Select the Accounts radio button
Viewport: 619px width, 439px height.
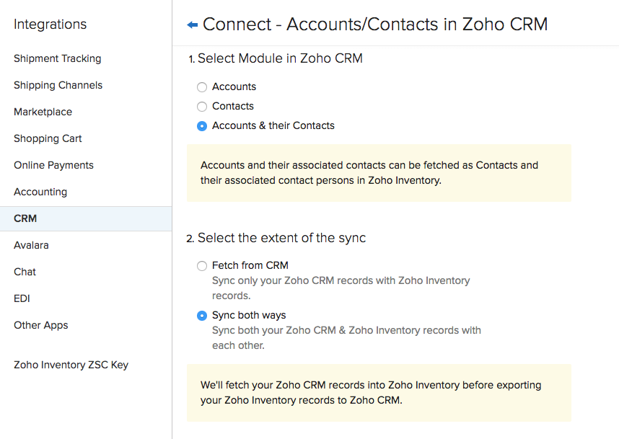click(202, 87)
